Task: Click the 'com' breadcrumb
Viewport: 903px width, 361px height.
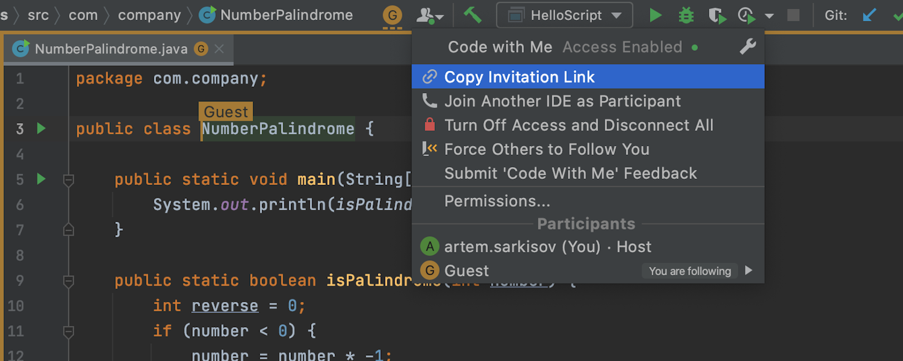Action: click(x=83, y=15)
